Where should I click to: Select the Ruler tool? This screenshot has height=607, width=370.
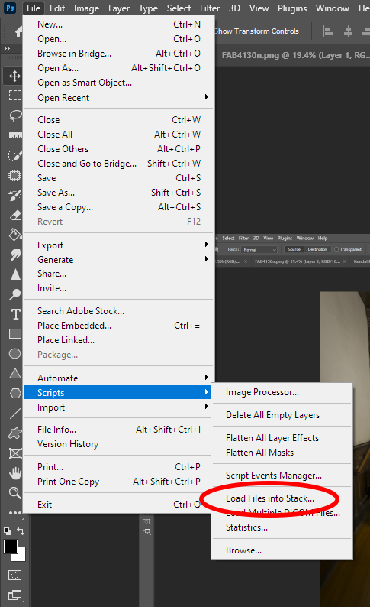[x=14, y=135]
